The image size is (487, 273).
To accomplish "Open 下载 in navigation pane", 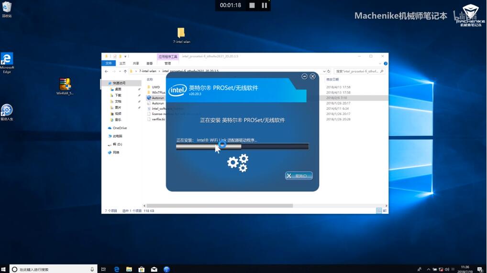I will [x=118, y=95].
